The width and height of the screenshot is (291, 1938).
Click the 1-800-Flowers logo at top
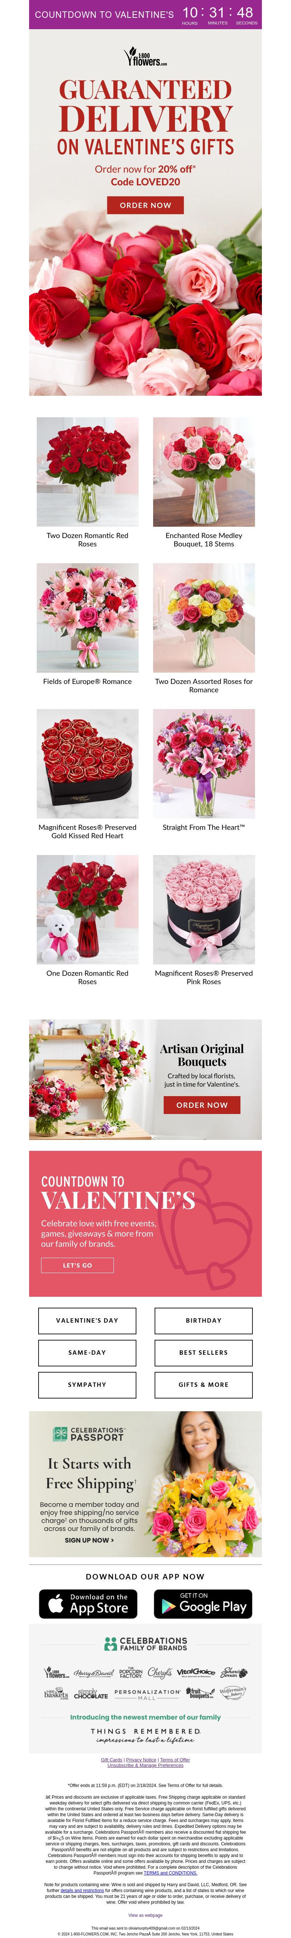(x=145, y=57)
